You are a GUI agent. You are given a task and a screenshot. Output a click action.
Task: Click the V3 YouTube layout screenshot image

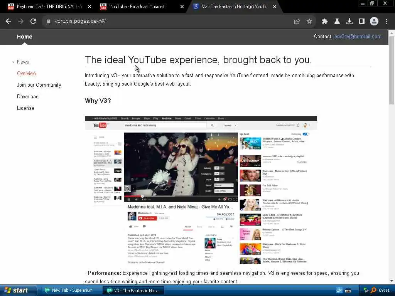201,190
